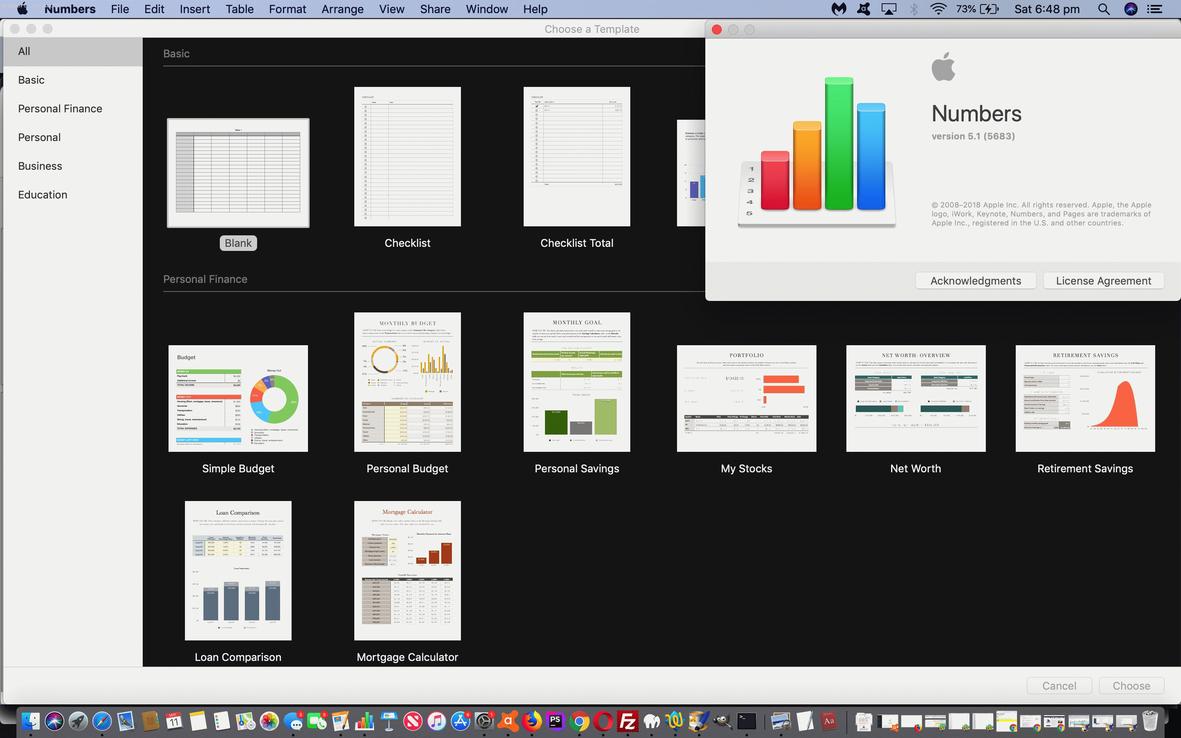Open System Preferences in the Dock
Viewport: 1181px width, 738px height.
[x=484, y=722]
